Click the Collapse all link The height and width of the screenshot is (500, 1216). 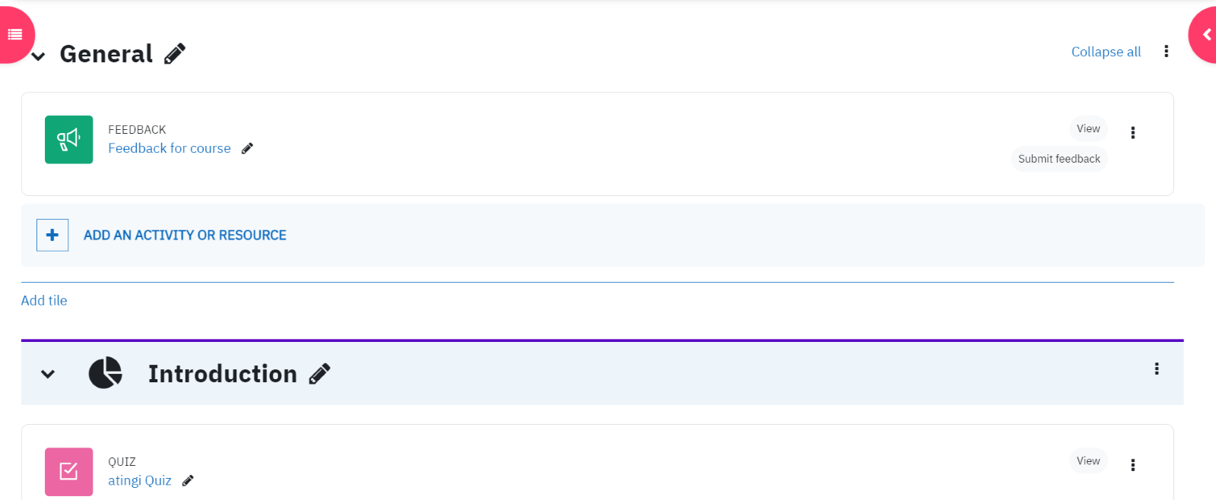click(x=1106, y=52)
